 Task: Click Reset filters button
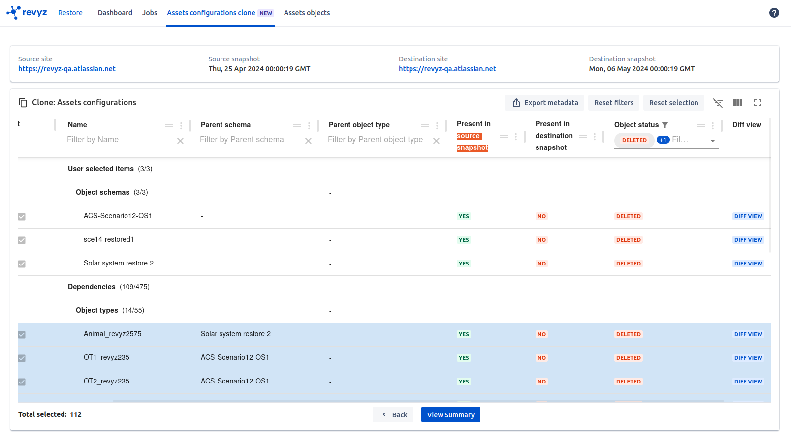point(614,103)
